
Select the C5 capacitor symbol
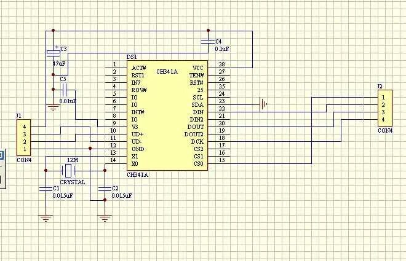tap(65, 90)
